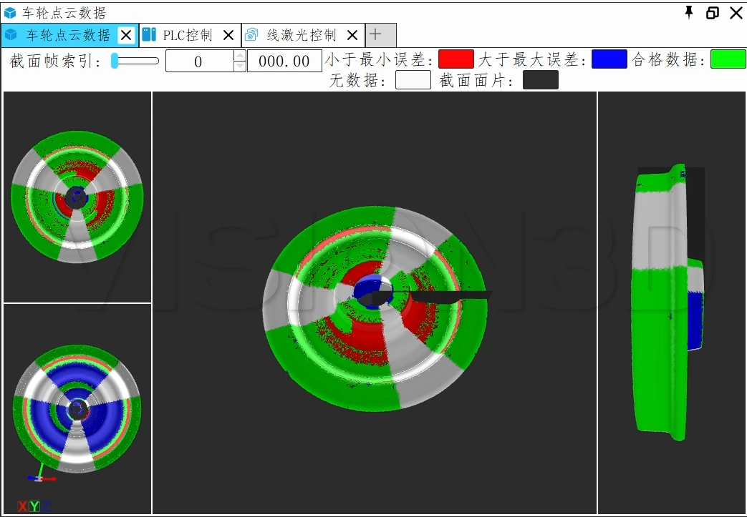Click the 000.00 value input field
This screenshot has width=747, height=517.
pyautogui.click(x=283, y=61)
